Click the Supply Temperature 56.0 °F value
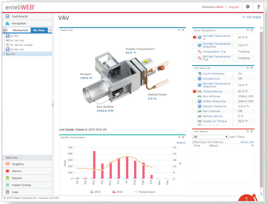 (131, 53)
